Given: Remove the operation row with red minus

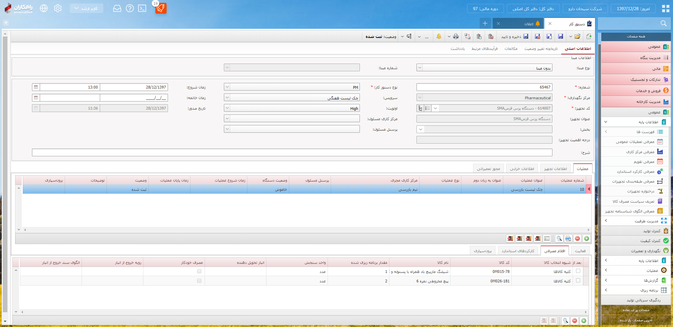Looking at the screenshot, I should pos(577,238).
